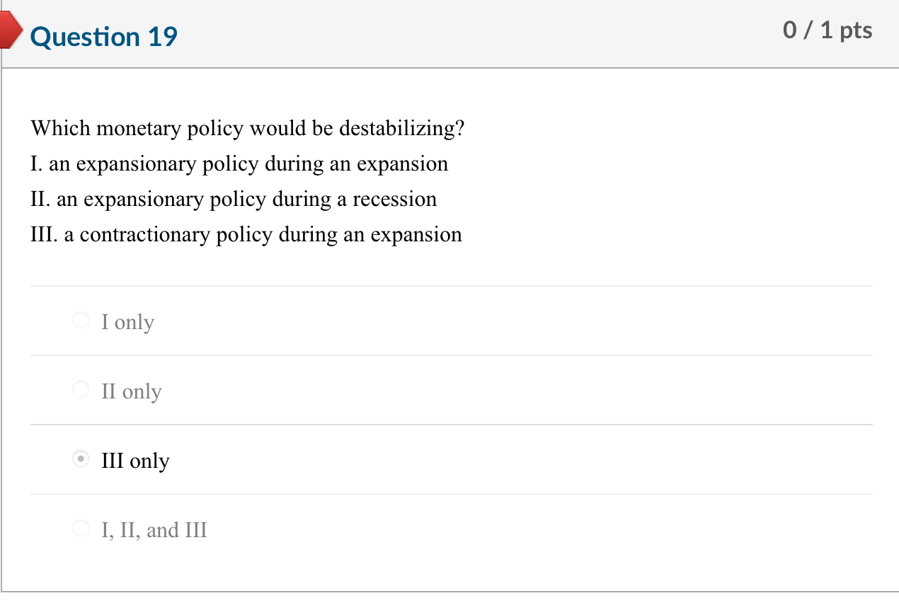Click option II statement about recession policy
The height and width of the screenshot is (603, 899).
234,199
